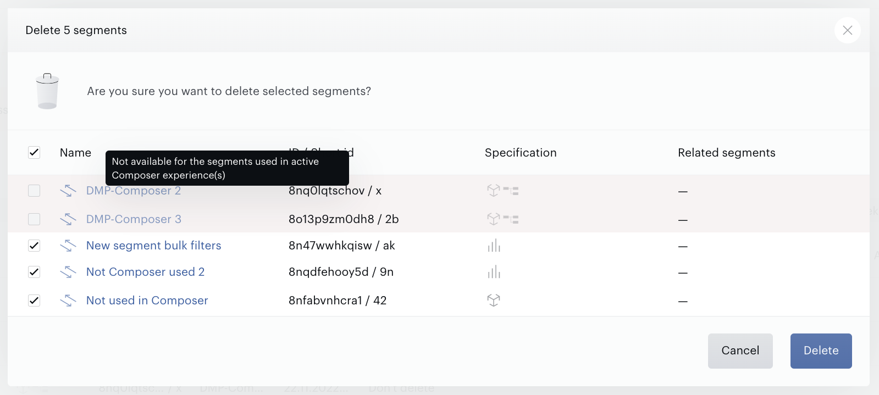Uncheck the Not Composer used 2 row
The width and height of the screenshot is (879, 395).
(34, 272)
